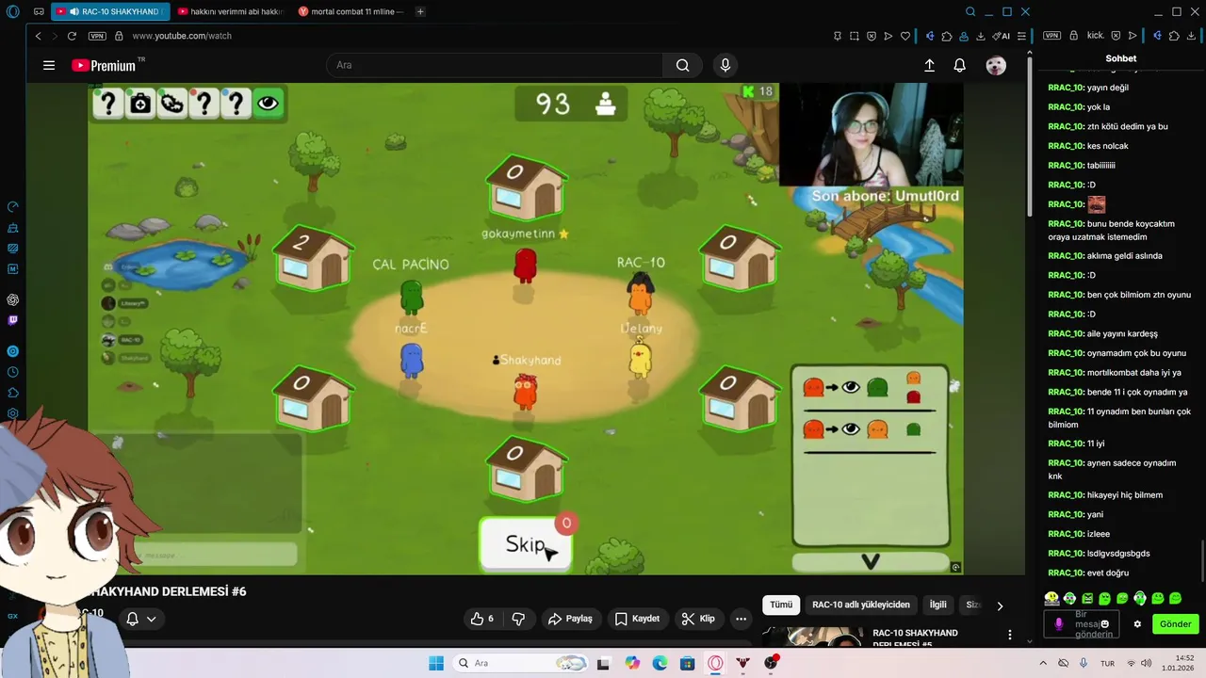The image size is (1206, 678).
Task: Click the camera icon in the game toolbar
Action: [140, 104]
